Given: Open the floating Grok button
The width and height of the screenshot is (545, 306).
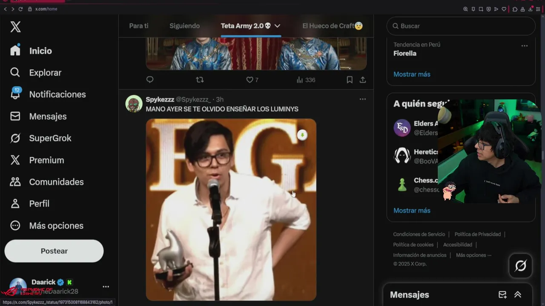Looking at the screenshot, I should click(x=520, y=266).
